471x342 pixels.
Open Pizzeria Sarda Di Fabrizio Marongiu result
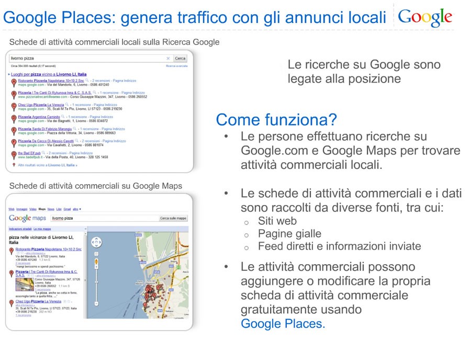[45, 129]
